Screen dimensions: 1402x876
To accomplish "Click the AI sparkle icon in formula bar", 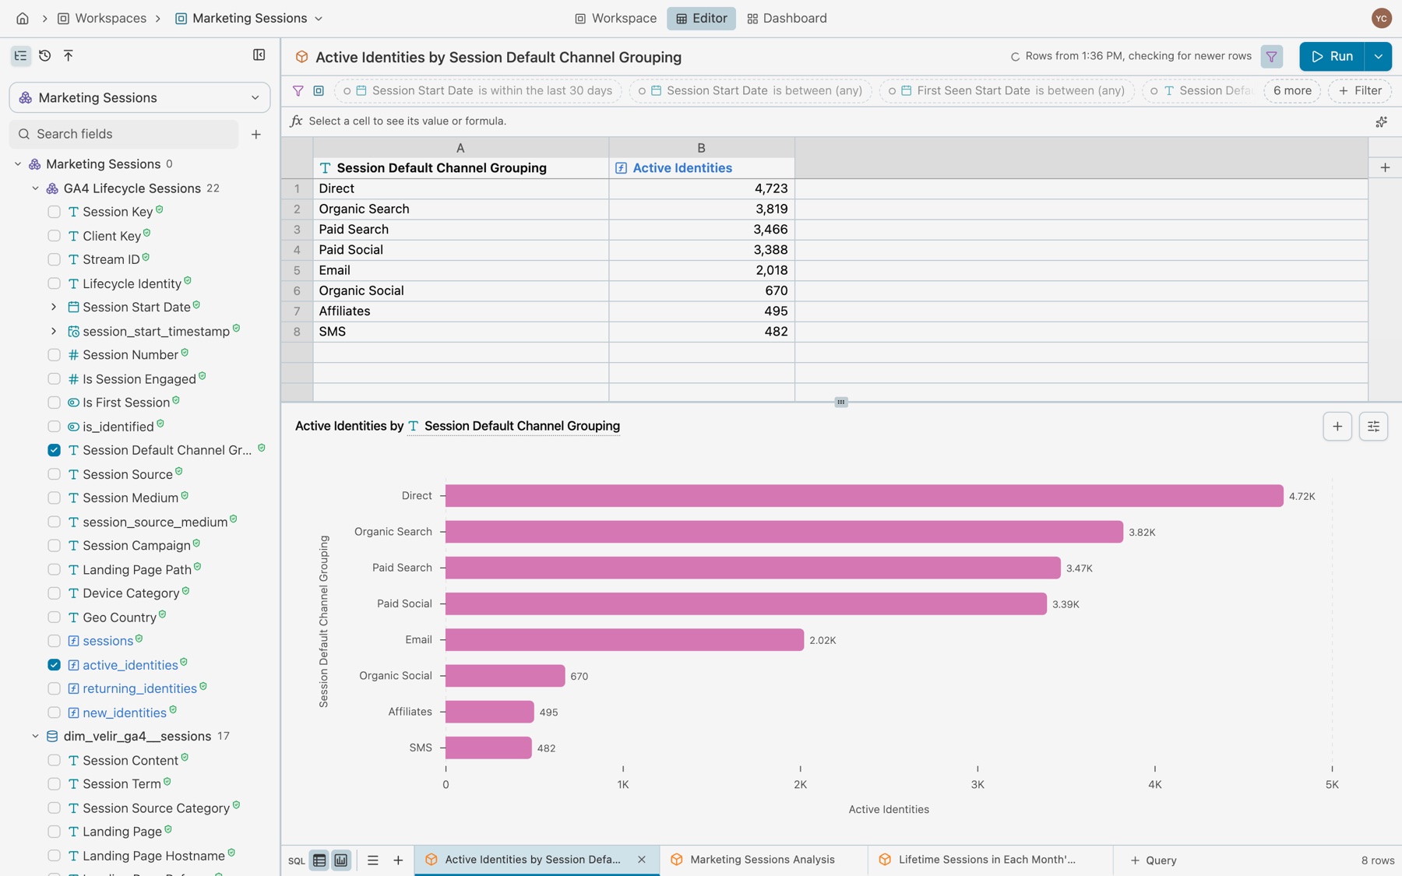I will [x=1381, y=121].
